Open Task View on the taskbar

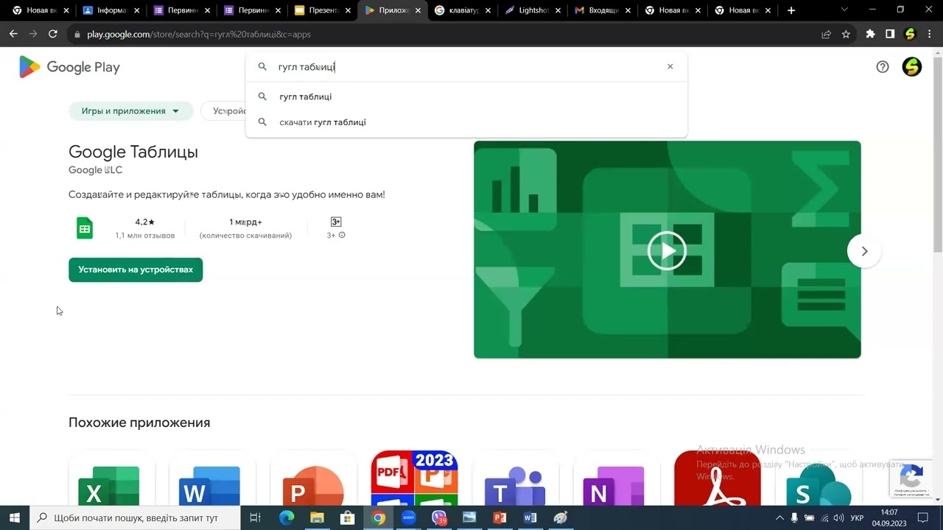point(256,517)
